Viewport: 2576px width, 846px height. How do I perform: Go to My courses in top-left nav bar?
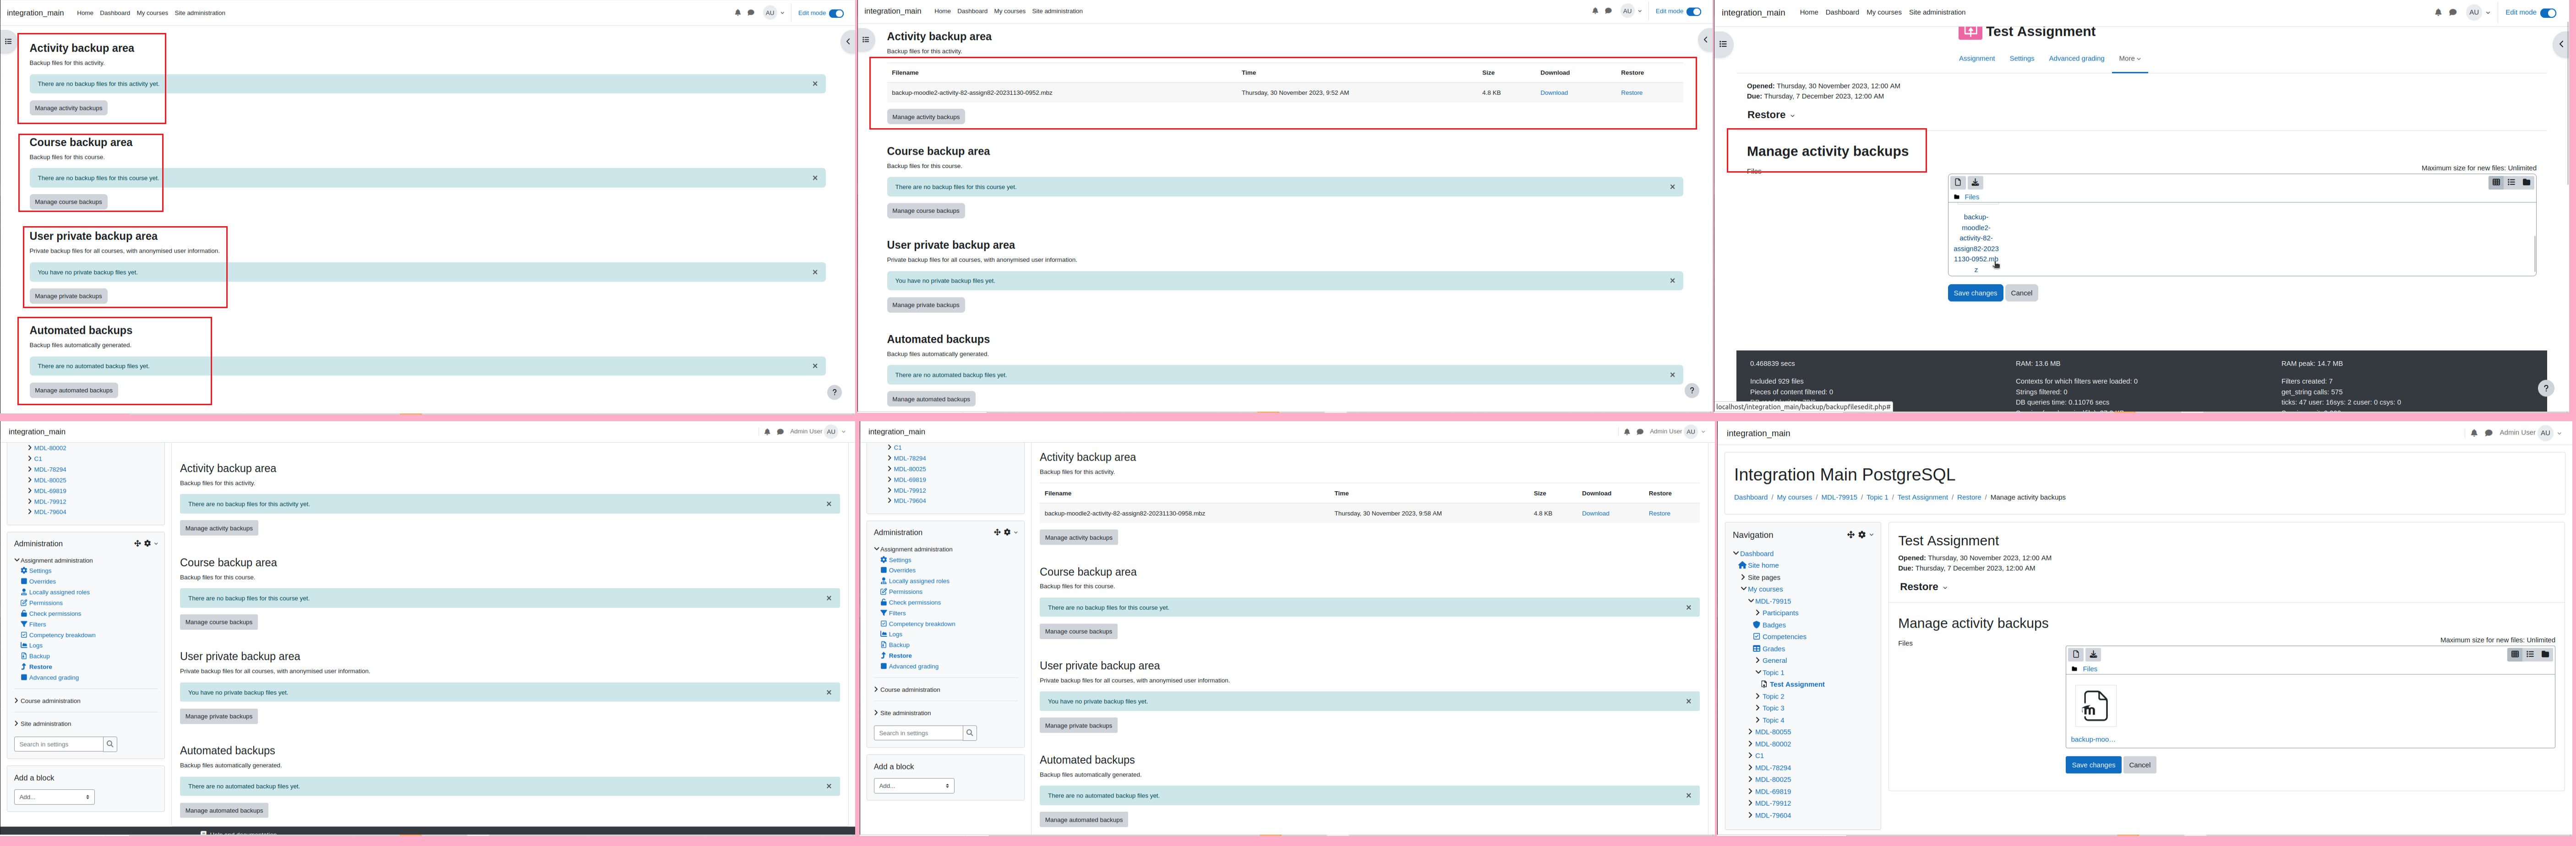[x=152, y=13]
